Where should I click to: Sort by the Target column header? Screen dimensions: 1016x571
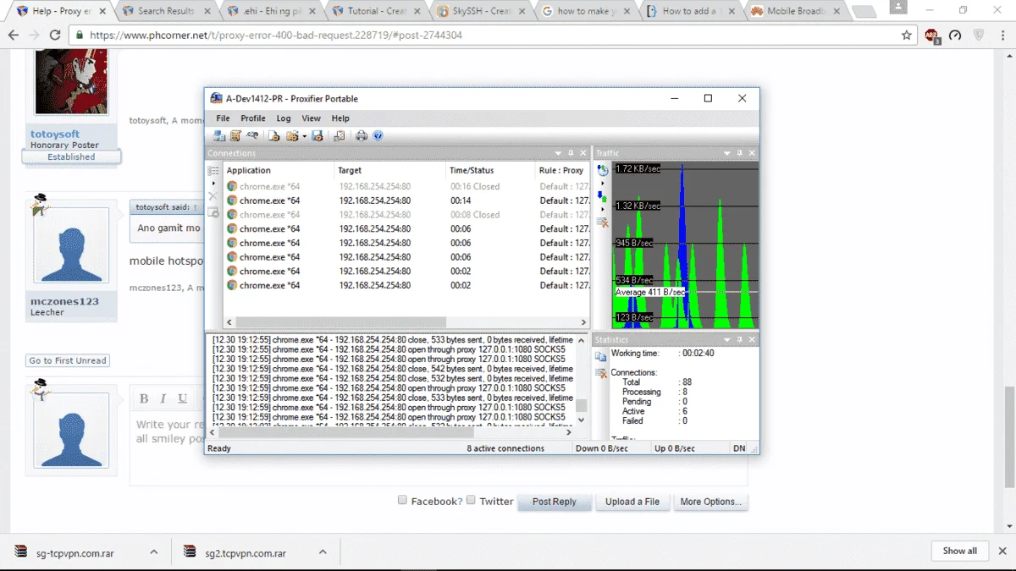coord(390,170)
